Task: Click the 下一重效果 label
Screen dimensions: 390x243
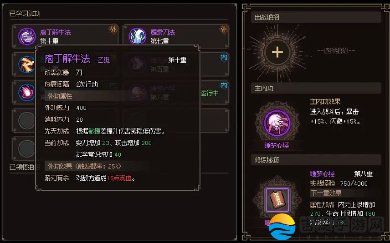Action: tap(326, 193)
